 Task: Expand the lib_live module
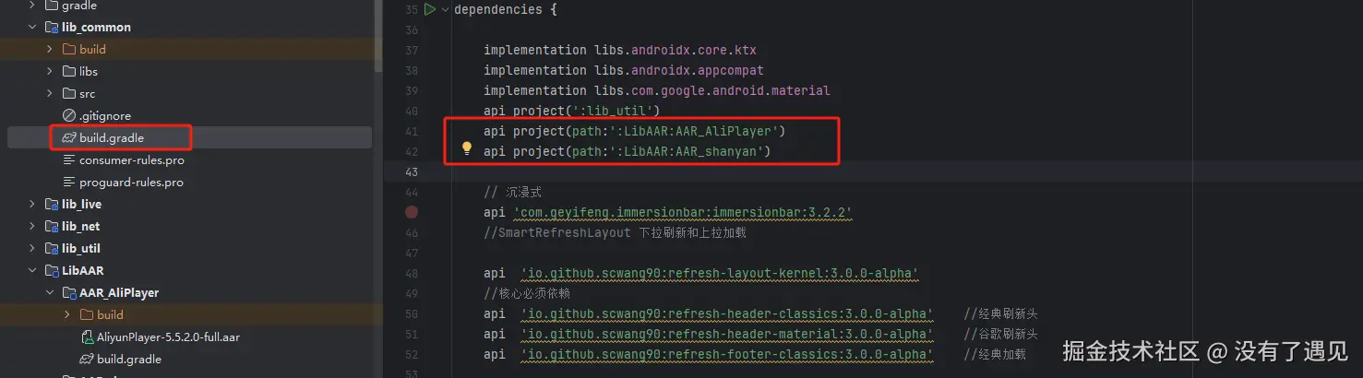[x=32, y=204]
